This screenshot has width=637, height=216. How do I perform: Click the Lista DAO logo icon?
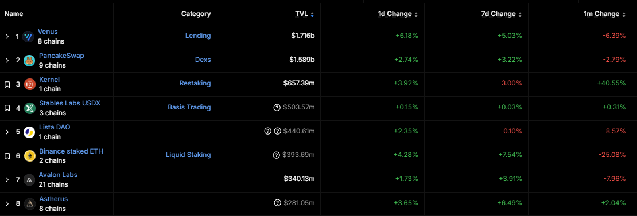coord(29,132)
